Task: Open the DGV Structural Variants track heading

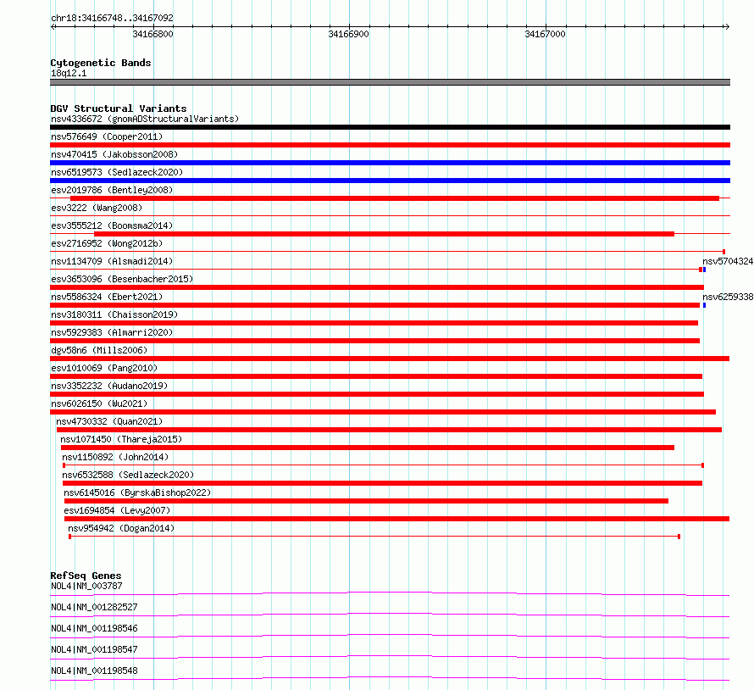Action: [x=119, y=109]
